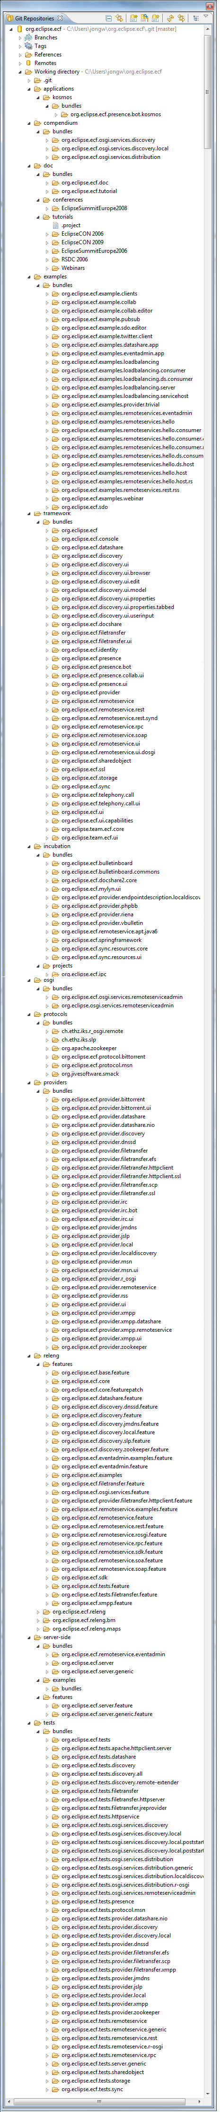Collapse the Working directory node

[x=20, y=71]
